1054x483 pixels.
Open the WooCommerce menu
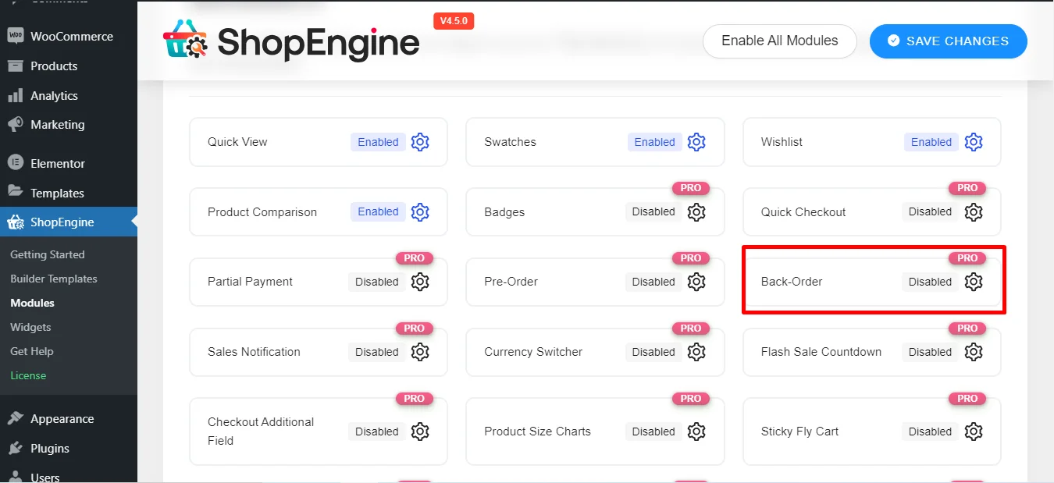pyautogui.click(x=69, y=36)
